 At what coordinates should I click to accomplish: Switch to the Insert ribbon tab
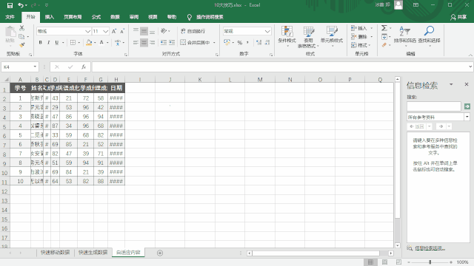point(50,17)
